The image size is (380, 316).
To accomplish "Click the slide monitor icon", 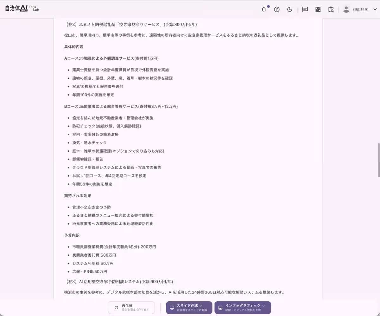I will (172, 307).
